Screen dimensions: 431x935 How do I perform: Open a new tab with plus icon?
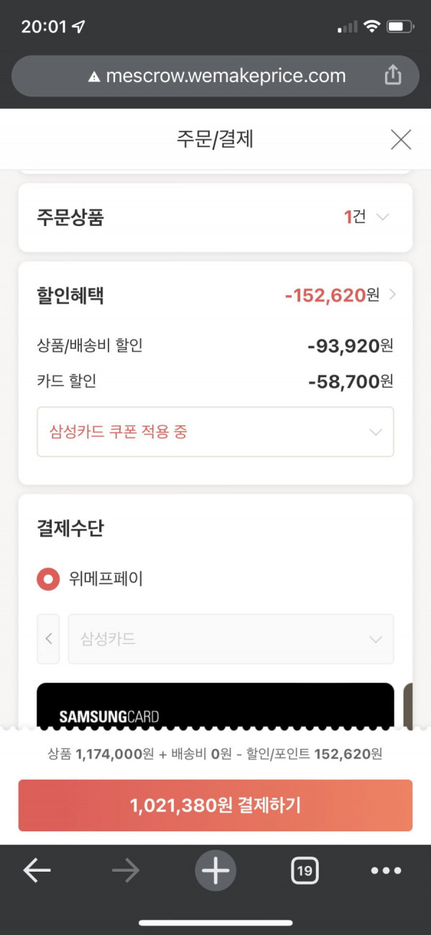point(215,871)
